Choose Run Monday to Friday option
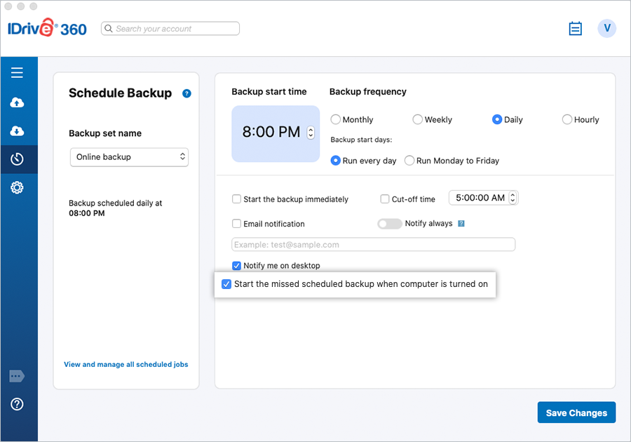The width and height of the screenshot is (631, 442). (x=409, y=161)
